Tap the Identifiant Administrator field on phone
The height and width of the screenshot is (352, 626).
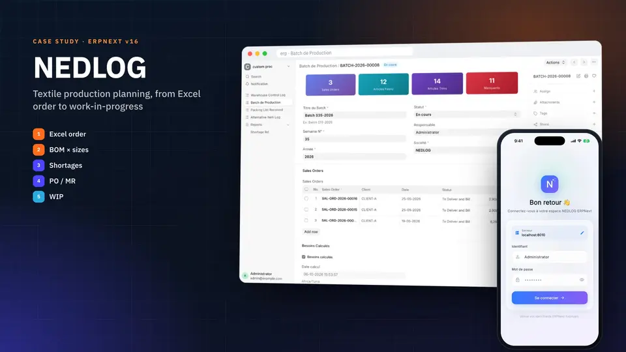[x=549, y=257]
